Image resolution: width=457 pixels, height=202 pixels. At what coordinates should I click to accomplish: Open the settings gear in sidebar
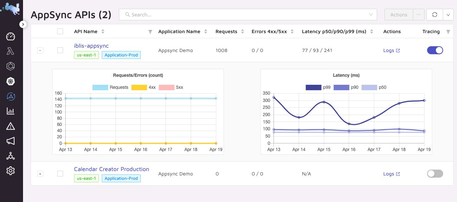pos(11,170)
